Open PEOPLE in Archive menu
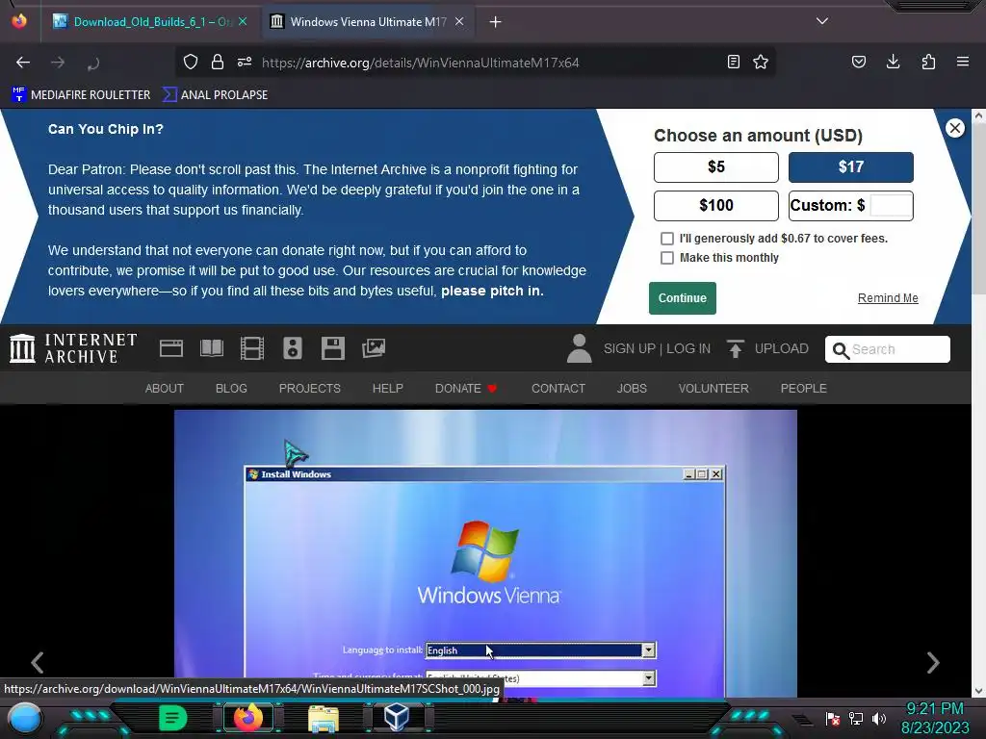The image size is (986, 739). click(x=804, y=389)
